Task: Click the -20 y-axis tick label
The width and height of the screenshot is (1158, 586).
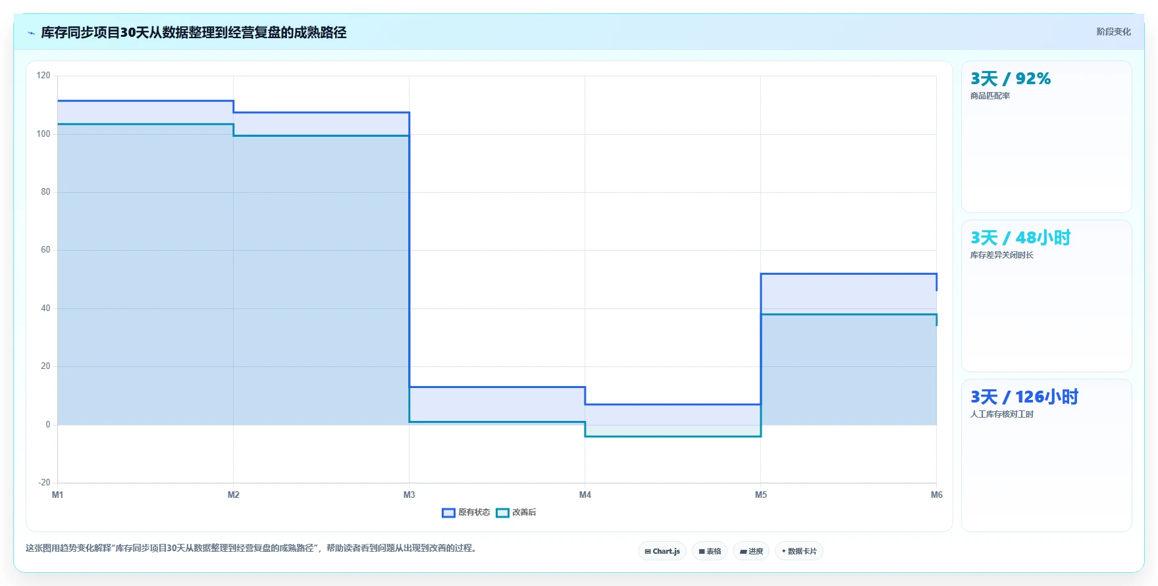Action: 44,483
